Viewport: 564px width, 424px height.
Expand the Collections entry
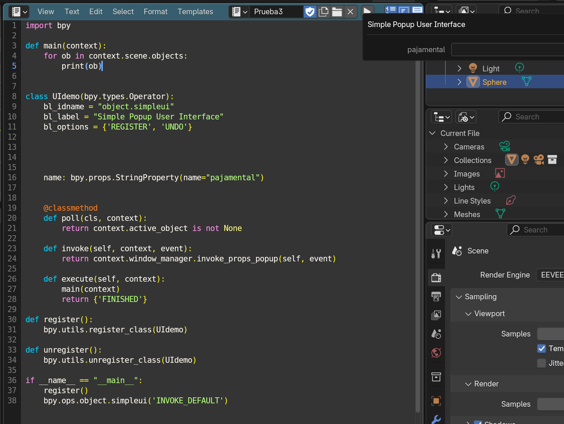tap(446, 161)
